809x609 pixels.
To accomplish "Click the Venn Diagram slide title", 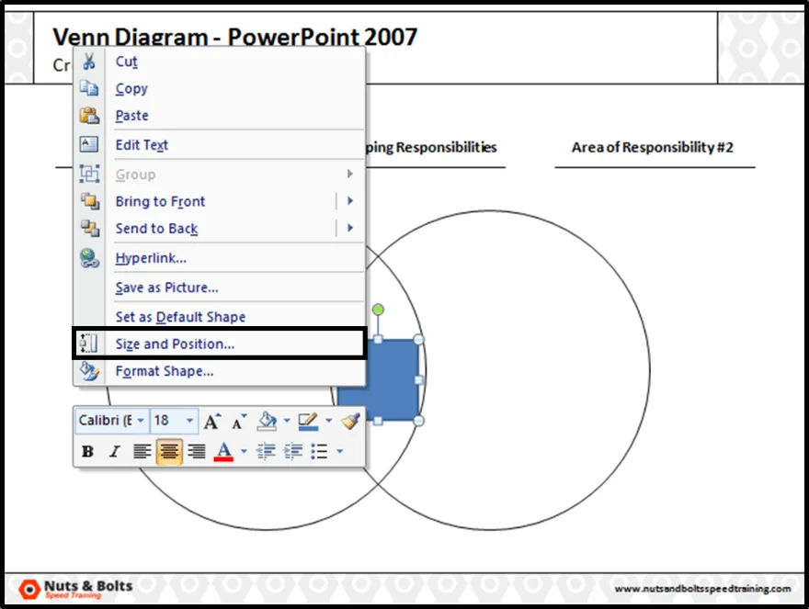I will (234, 37).
